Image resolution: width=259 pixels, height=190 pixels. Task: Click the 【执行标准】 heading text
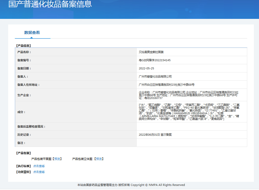click(x=24, y=166)
